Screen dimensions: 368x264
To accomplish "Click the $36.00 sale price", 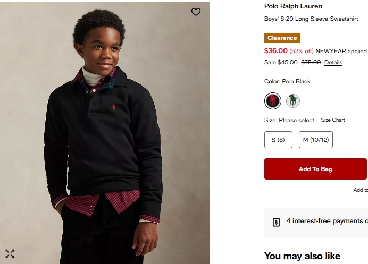I will point(275,51).
